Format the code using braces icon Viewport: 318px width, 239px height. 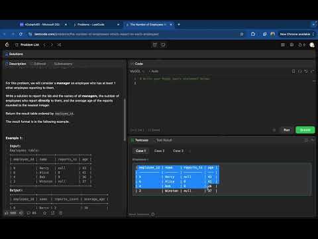pyautogui.click(x=300, y=71)
